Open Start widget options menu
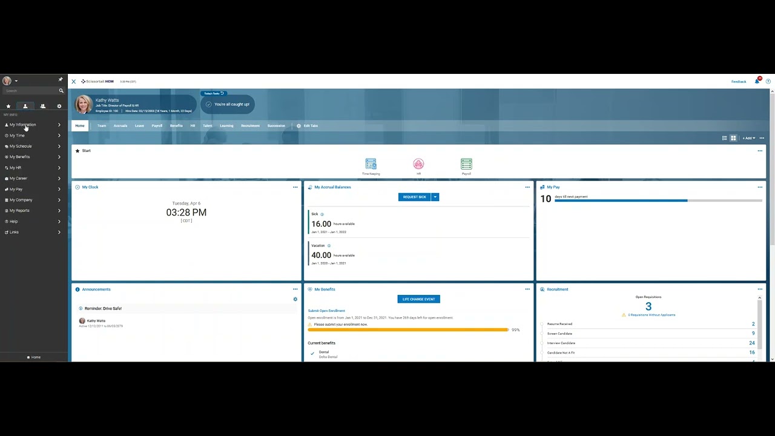Screen dimensions: 775x436 760,151
